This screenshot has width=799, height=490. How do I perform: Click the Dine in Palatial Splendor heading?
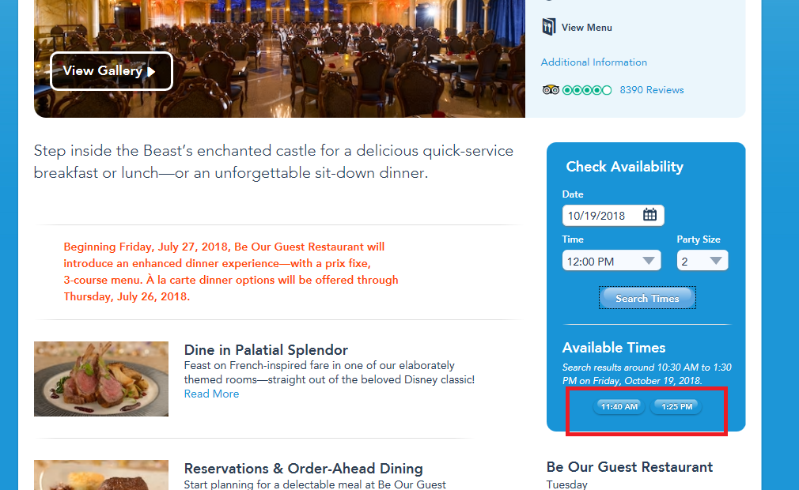266,350
